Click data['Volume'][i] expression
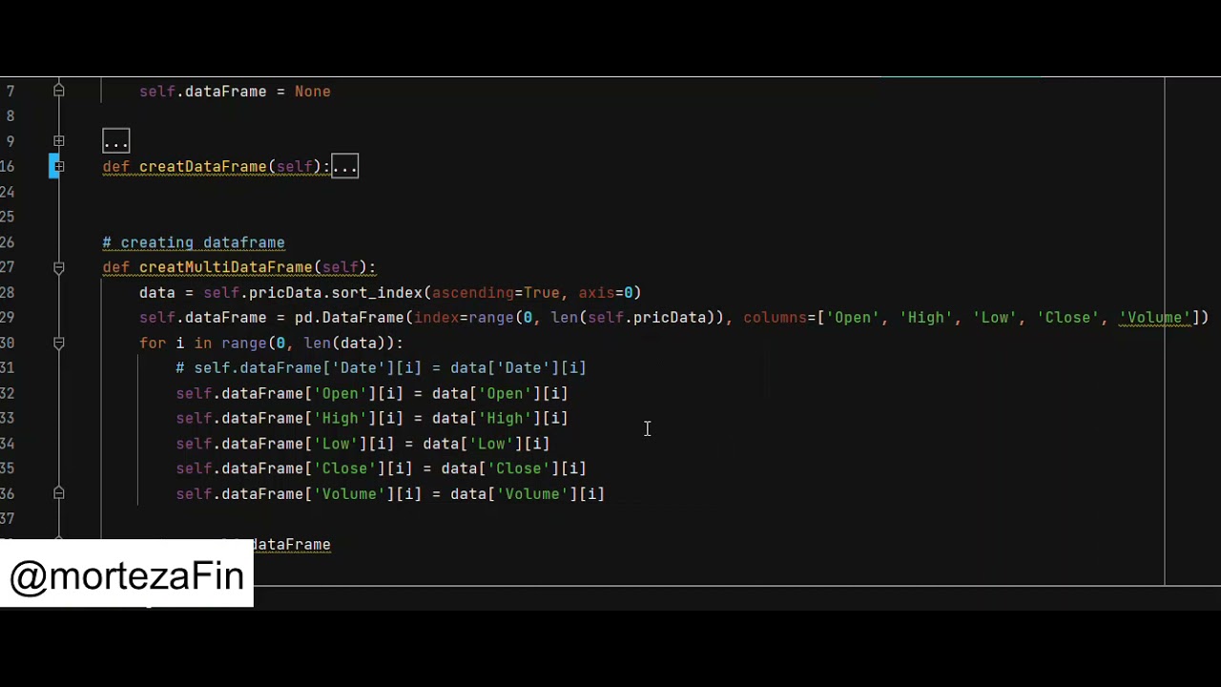 coord(528,494)
